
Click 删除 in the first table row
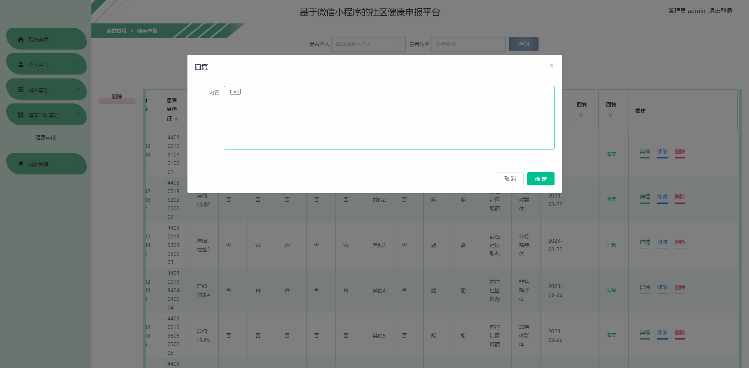click(680, 152)
